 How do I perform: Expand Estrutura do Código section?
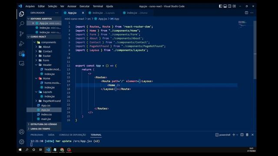[44, 124]
